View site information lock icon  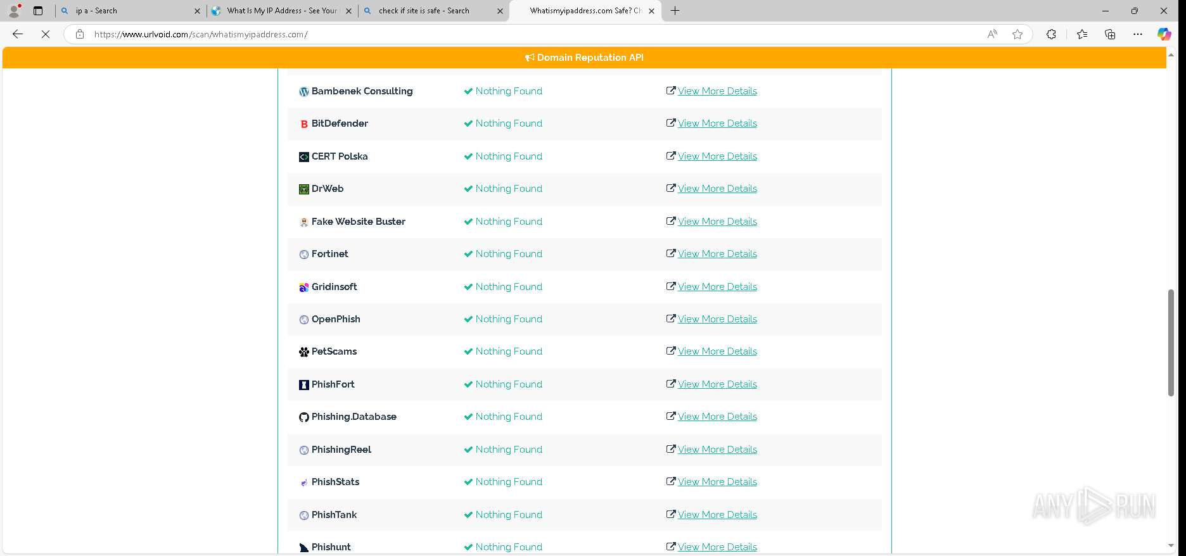80,34
